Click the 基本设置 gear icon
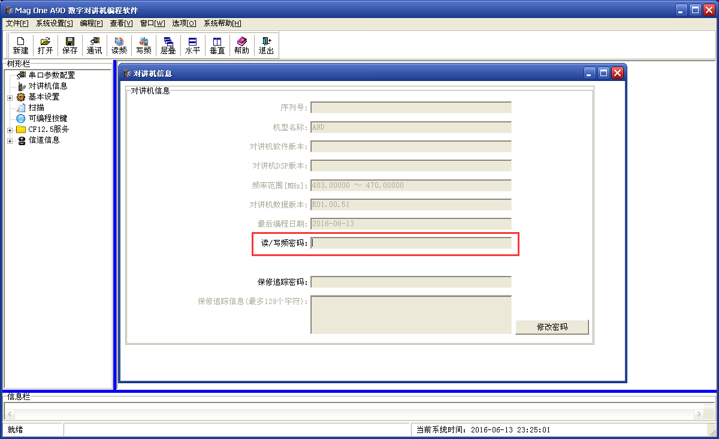This screenshot has width=719, height=439. [22, 97]
